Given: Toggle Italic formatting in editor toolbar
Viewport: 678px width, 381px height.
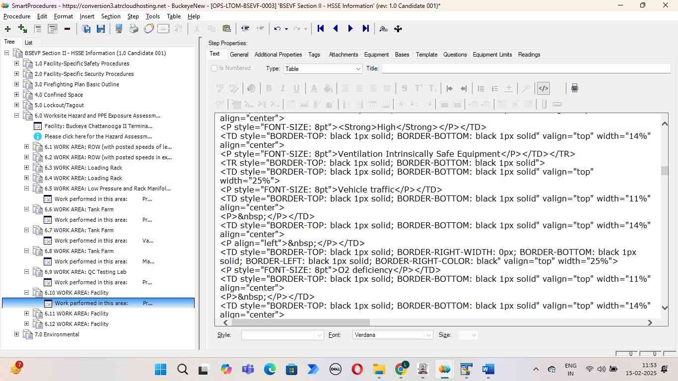Looking at the screenshot, I should point(282,88).
